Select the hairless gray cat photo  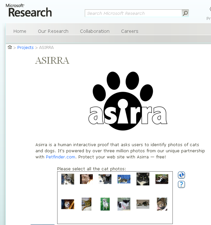click(x=86, y=179)
